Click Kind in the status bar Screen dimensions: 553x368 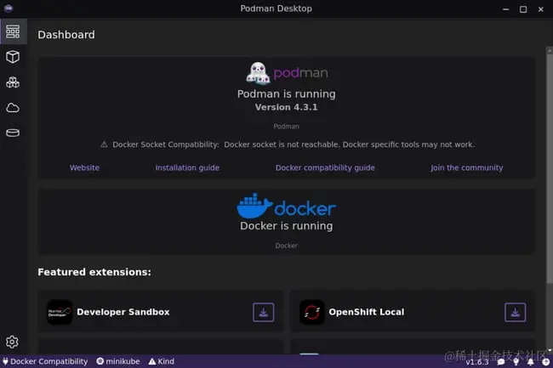(x=162, y=361)
